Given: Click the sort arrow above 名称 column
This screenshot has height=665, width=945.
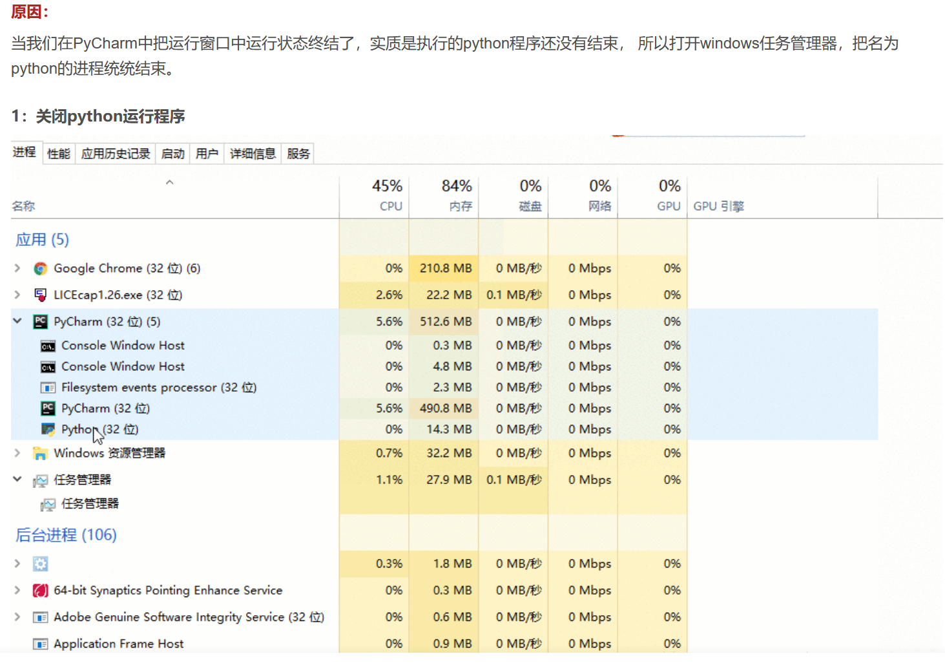Looking at the screenshot, I should [170, 182].
